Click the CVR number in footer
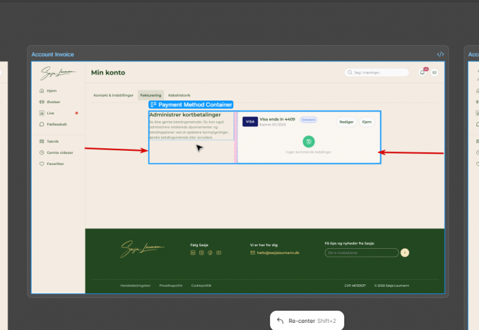 point(355,286)
